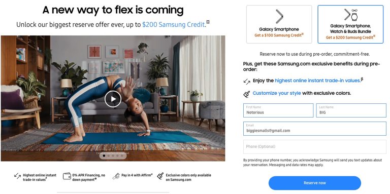390x194 pixels.
Task: Click the foldable phone icon in the Galaxy Smartphone card
Action: [279, 16]
